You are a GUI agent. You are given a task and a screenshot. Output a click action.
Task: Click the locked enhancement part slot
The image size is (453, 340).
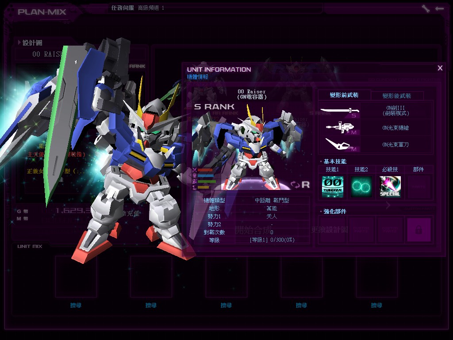(419, 230)
